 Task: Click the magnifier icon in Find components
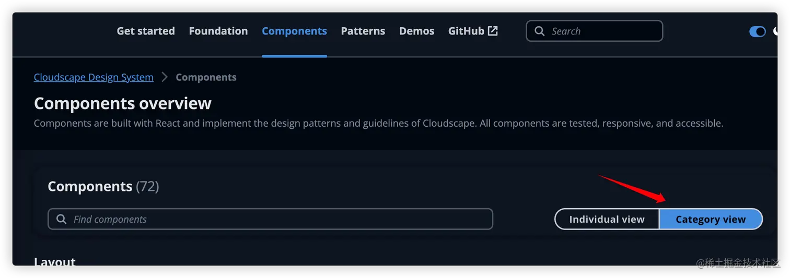pyautogui.click(x=61, y=219)
